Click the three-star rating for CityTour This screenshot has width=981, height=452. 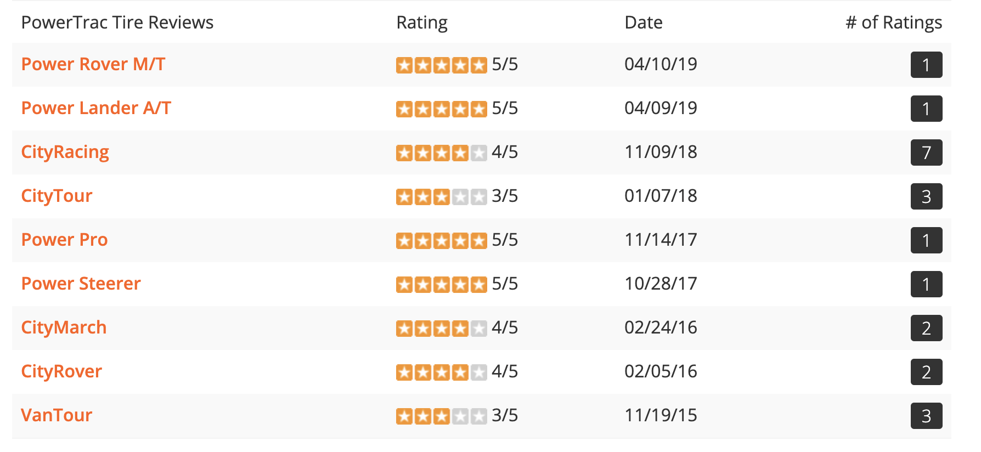point(442,196)
